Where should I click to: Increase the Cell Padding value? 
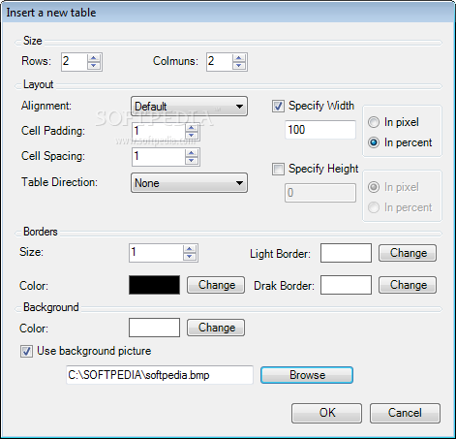pyautogui.click(x=192, y=128)
